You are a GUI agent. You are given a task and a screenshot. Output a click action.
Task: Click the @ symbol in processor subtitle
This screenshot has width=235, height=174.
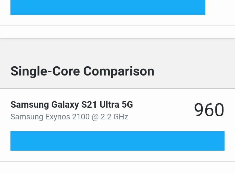[95, 117]
